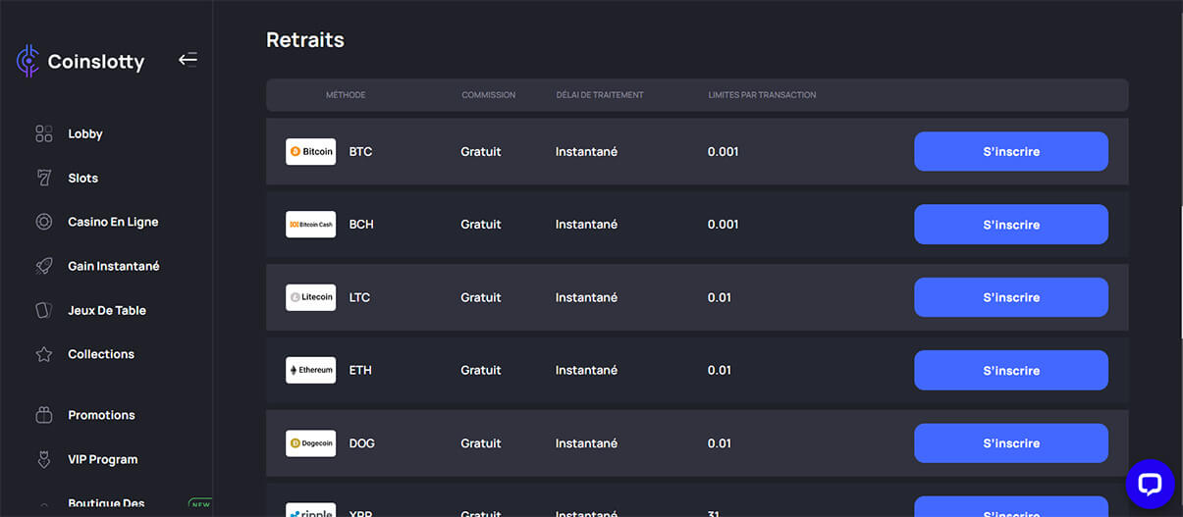Click the Collections star icon

pos(43,354)
